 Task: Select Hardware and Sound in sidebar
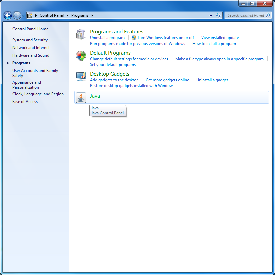pos(31,55)
